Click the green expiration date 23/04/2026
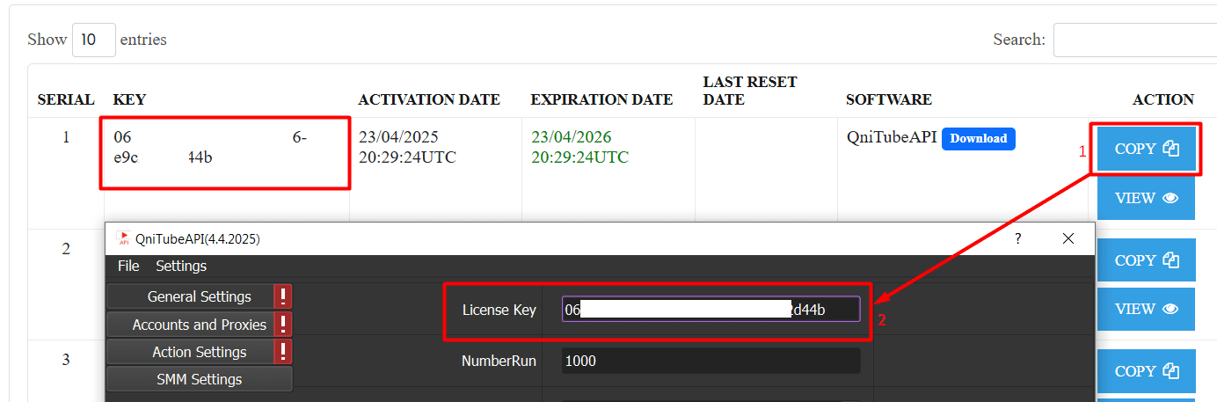The height and width of the screenshot is (402, 1217). [x=571, y=137]
